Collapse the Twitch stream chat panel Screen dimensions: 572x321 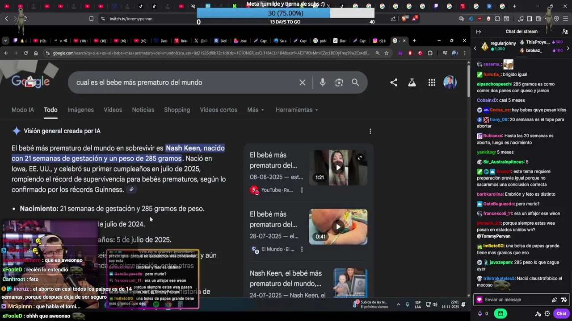(478, 32)
